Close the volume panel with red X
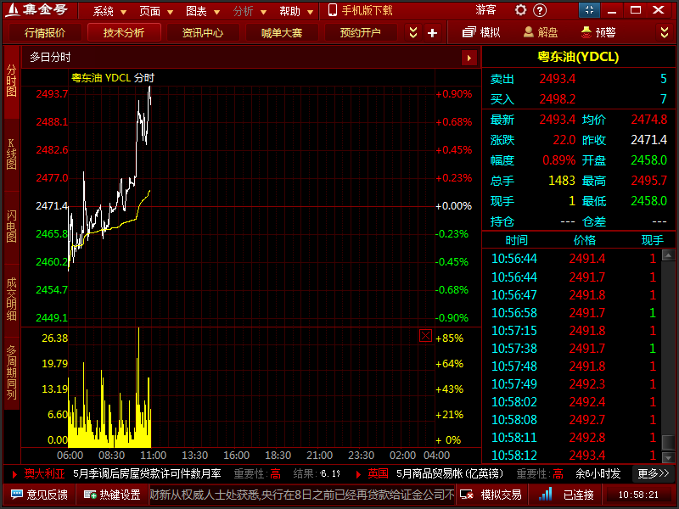The width and height of the screenshot is (679, 509). click(x=425, y=335)
